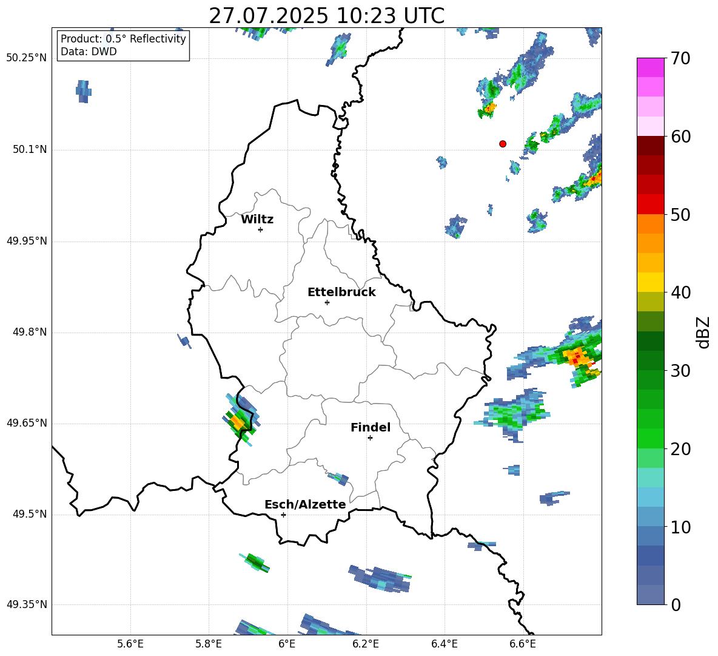The image size is (718, 656).
Task: Click the Esch/Alzette location cross marker
Action: pos(283,515)
